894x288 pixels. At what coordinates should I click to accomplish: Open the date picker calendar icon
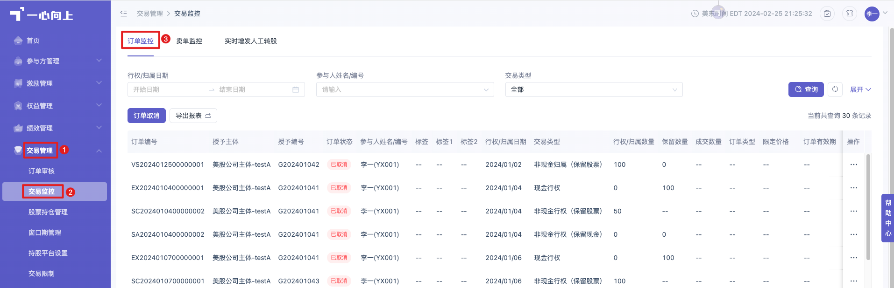[x=296, y=89]
